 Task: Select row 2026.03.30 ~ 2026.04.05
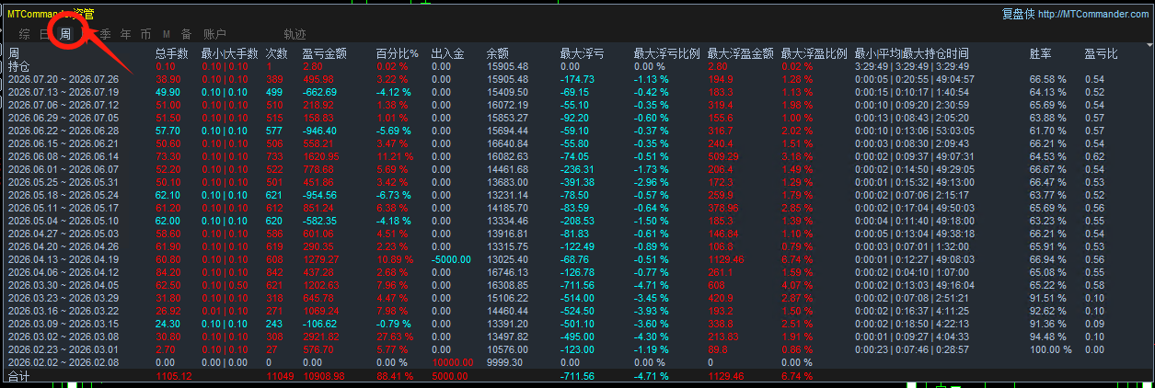click(x=64, y=285)
